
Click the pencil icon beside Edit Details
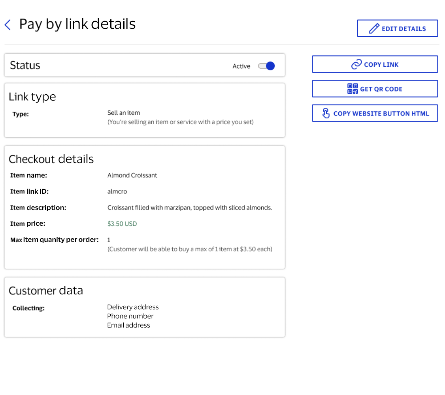pos(374,28)
